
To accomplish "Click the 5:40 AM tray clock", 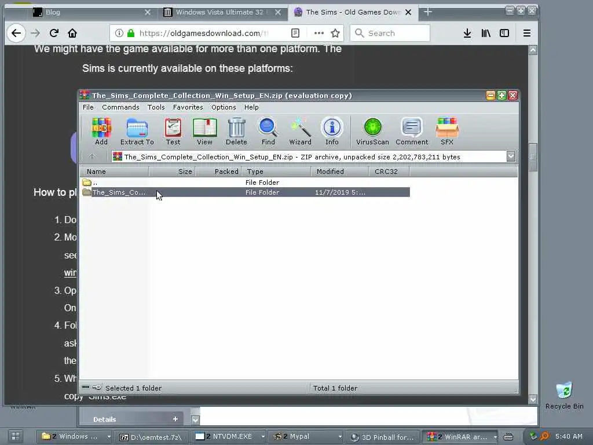I will click(569, 436).
